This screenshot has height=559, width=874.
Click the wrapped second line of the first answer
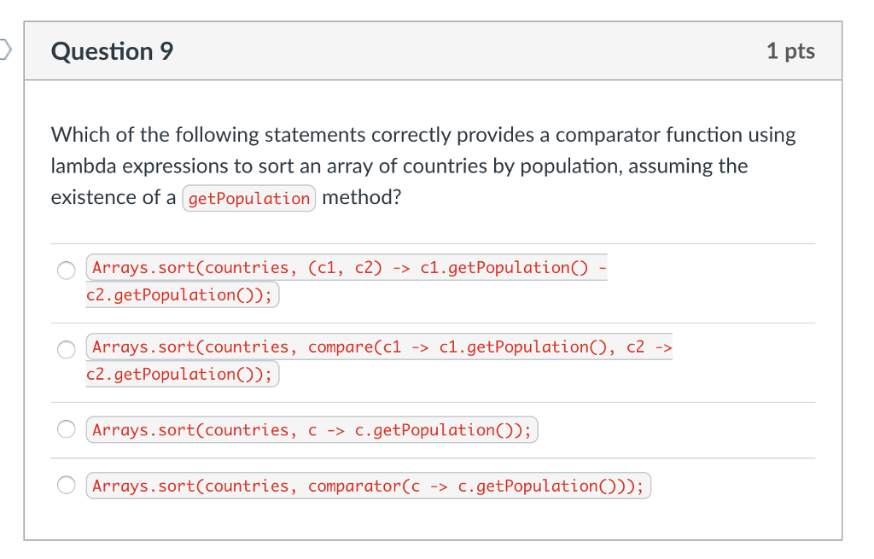[x=180, y=295]
